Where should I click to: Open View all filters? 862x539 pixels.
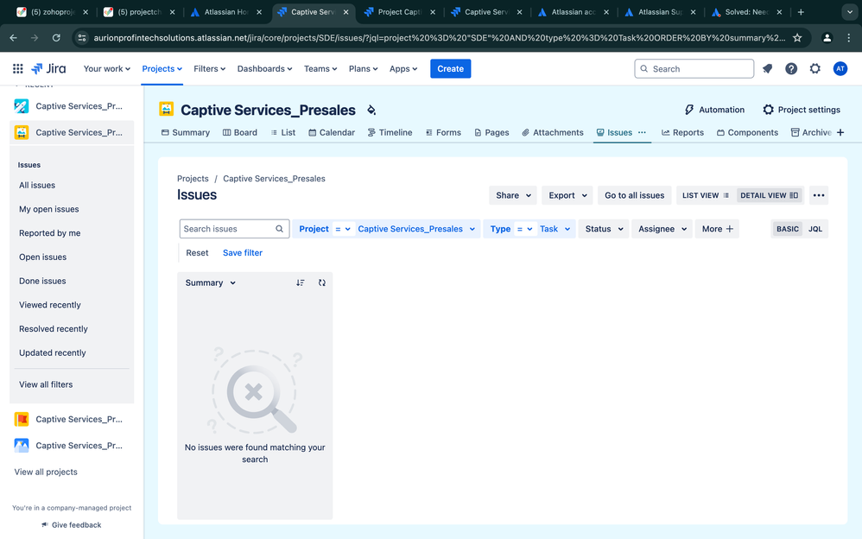(x=46, y=384)
